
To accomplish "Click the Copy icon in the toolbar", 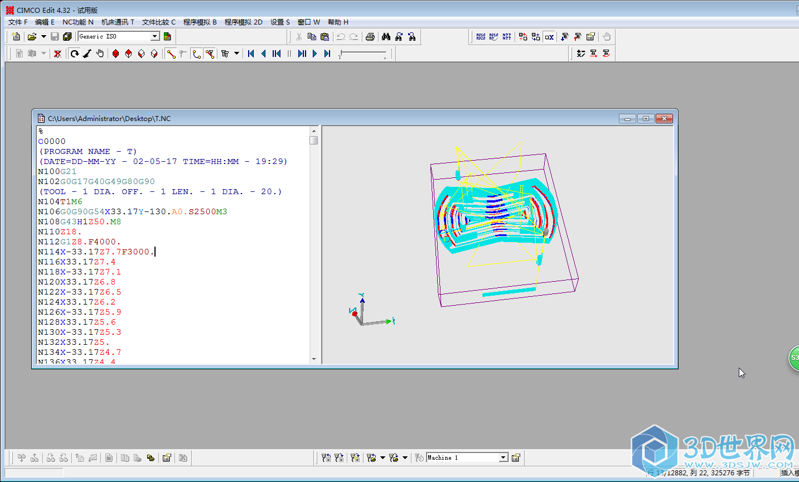I will tap(312, 37).
